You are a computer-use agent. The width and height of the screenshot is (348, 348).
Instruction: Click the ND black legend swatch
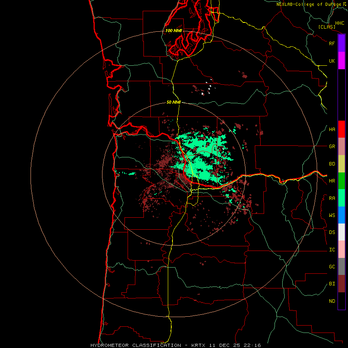[341, 301]
